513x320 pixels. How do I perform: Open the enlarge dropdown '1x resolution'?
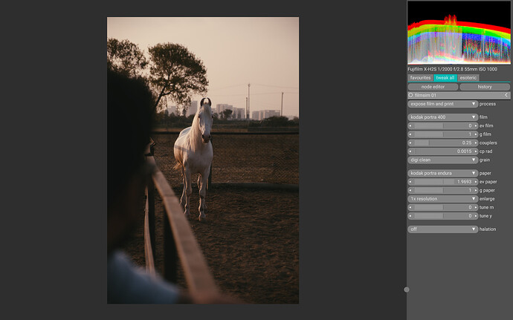443,199
